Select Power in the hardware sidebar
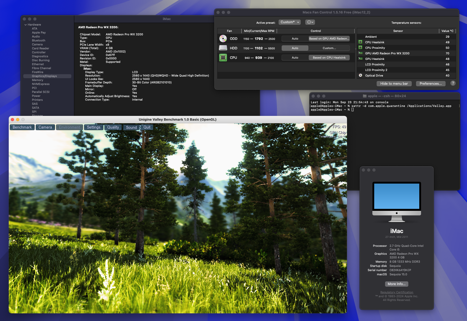This screenshot has height=321, width=467. tap(36, 96)
